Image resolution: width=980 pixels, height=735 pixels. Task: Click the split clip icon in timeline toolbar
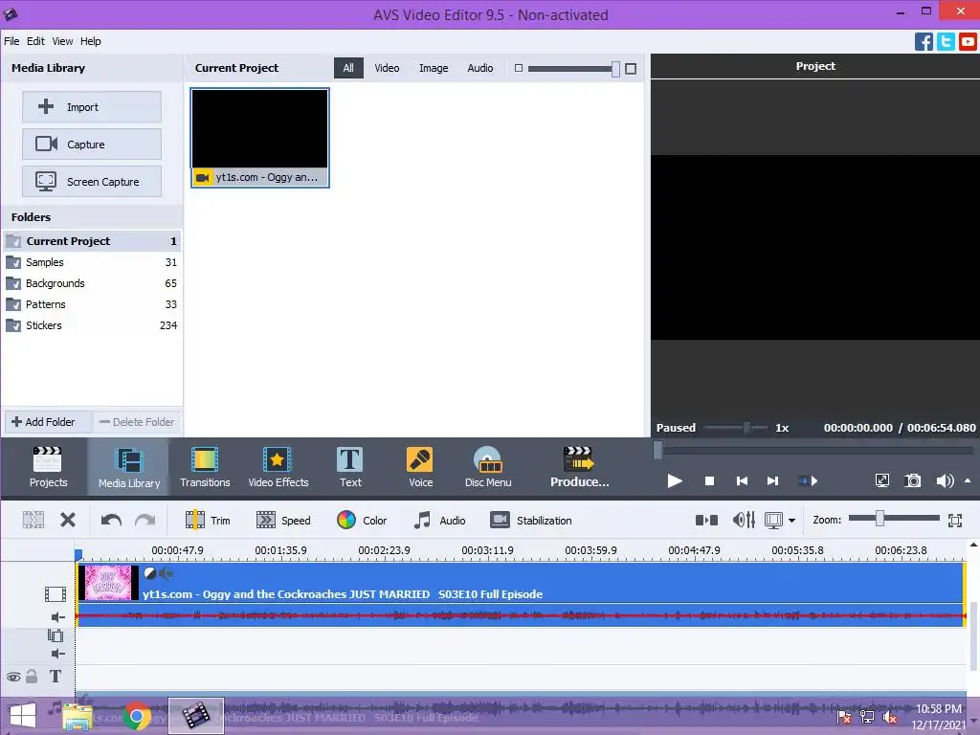tap(33, 520)
